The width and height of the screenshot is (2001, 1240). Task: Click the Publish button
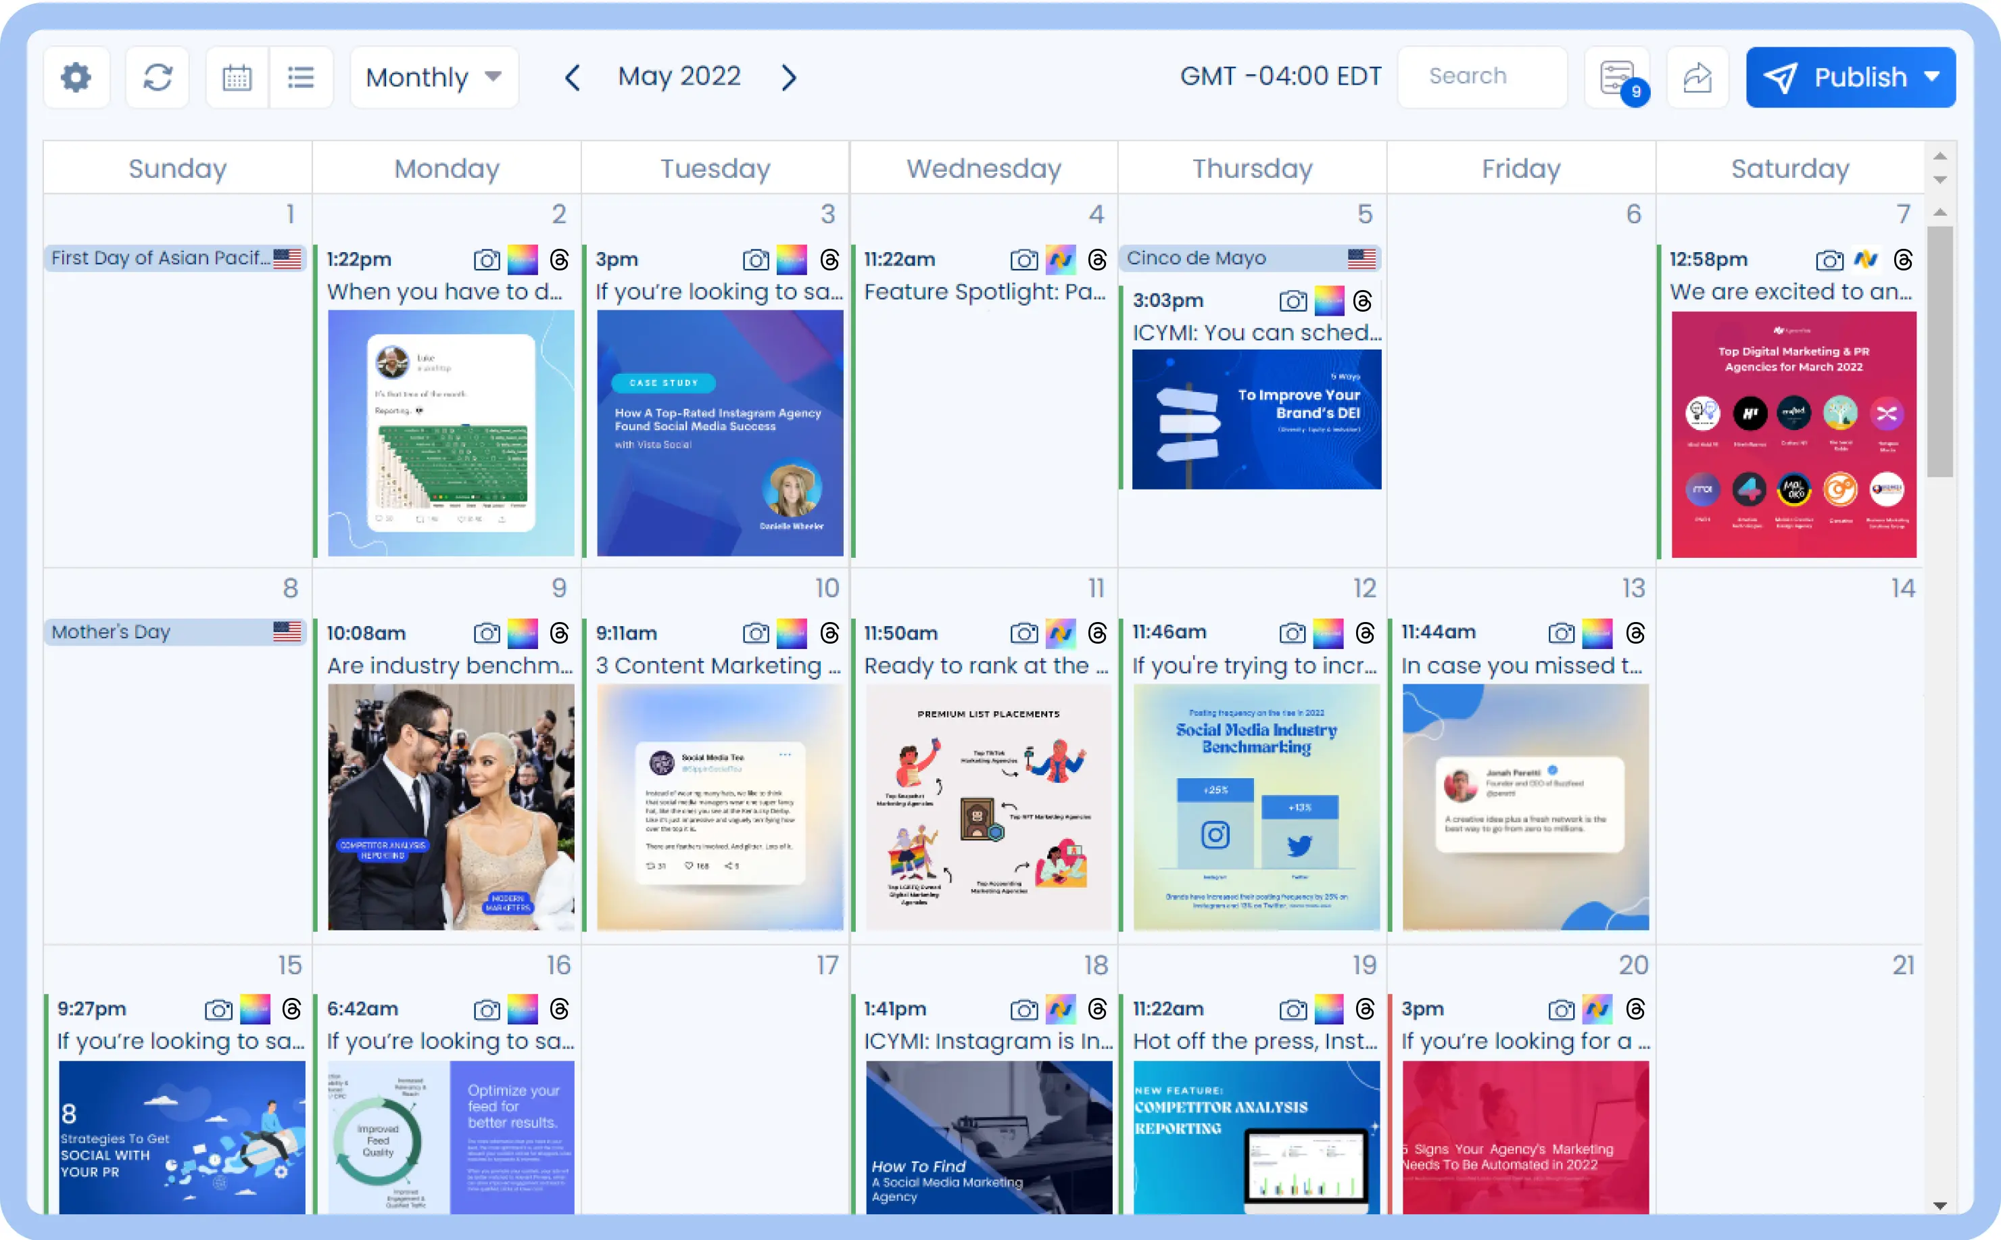click(1850, 77)
